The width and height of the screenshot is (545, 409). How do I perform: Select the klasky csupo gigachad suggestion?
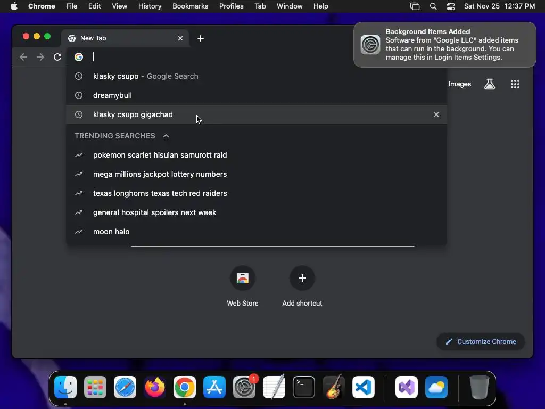click(x=257, y=114)
